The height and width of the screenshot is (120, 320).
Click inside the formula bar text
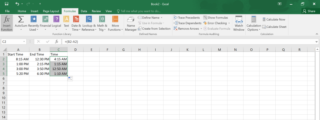pos(72,42)
